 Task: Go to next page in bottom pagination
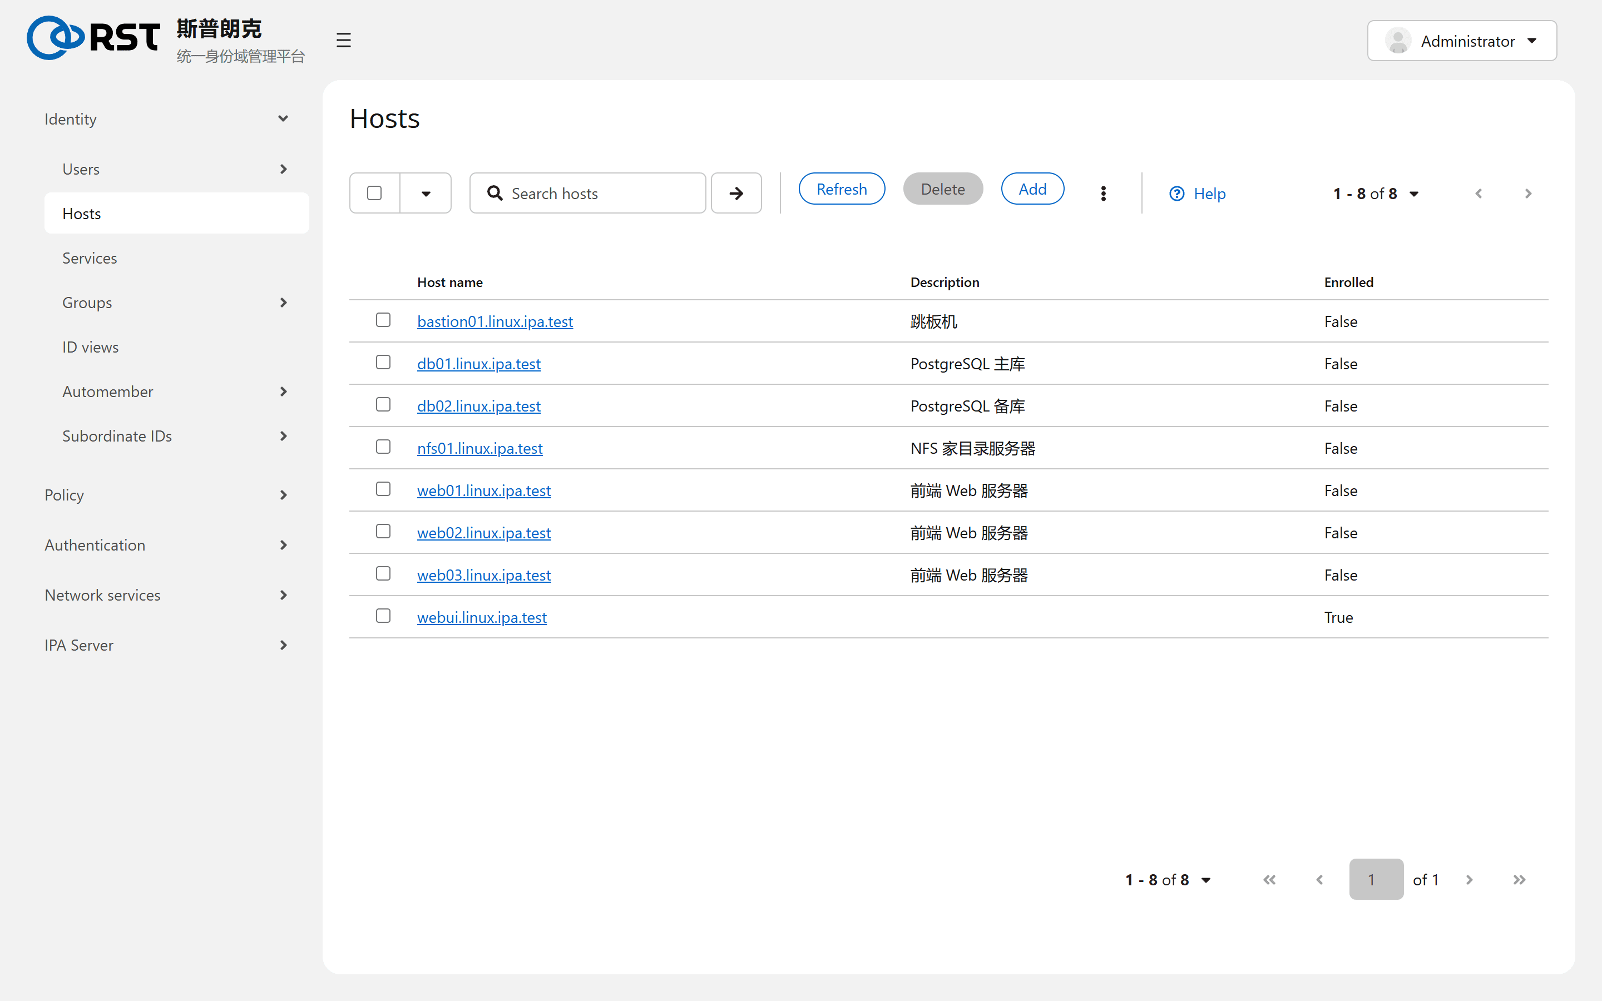[1469, 879]
